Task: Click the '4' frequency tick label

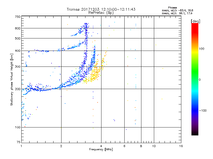Action: point(101,146)
